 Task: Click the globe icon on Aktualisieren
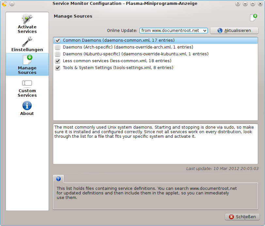coord(220,31)
